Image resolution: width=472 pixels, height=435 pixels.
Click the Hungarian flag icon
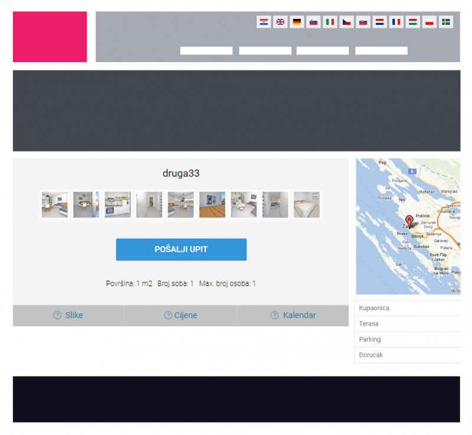click(413, 22)
